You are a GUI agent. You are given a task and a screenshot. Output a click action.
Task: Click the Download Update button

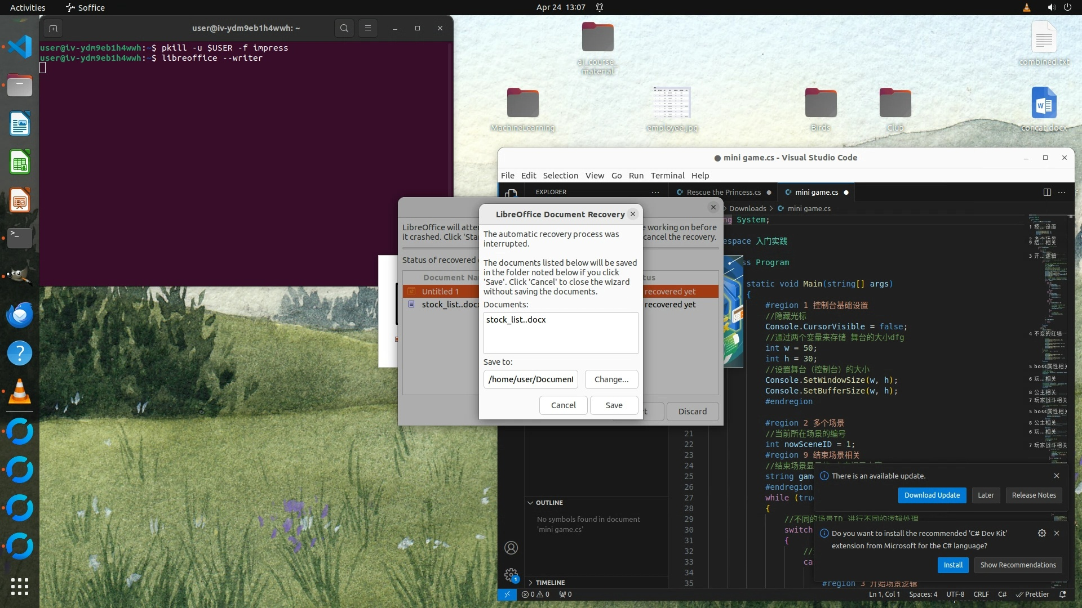932,495
